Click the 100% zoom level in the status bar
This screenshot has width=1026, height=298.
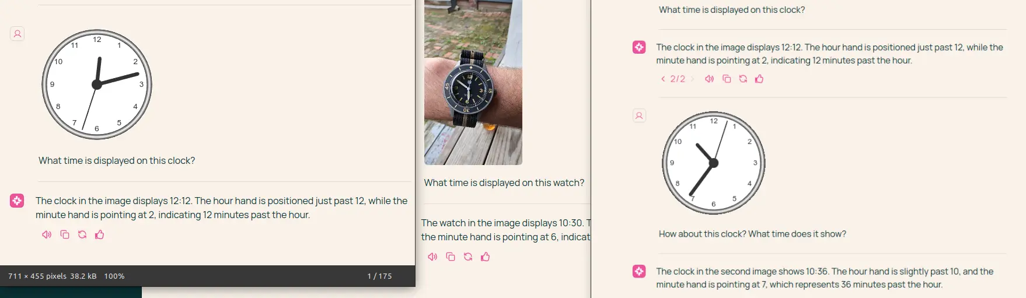pos(114,276)
